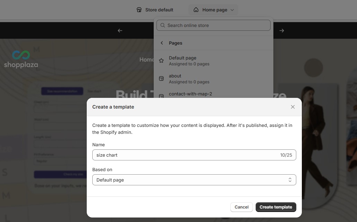Go back using the chevron beside Pages
357x222 pixels.
point(162,43)
